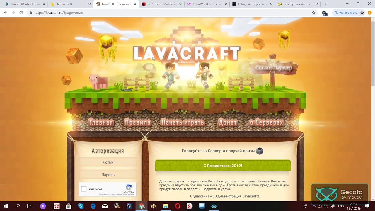Click the site padlock icon

point(30,13)
